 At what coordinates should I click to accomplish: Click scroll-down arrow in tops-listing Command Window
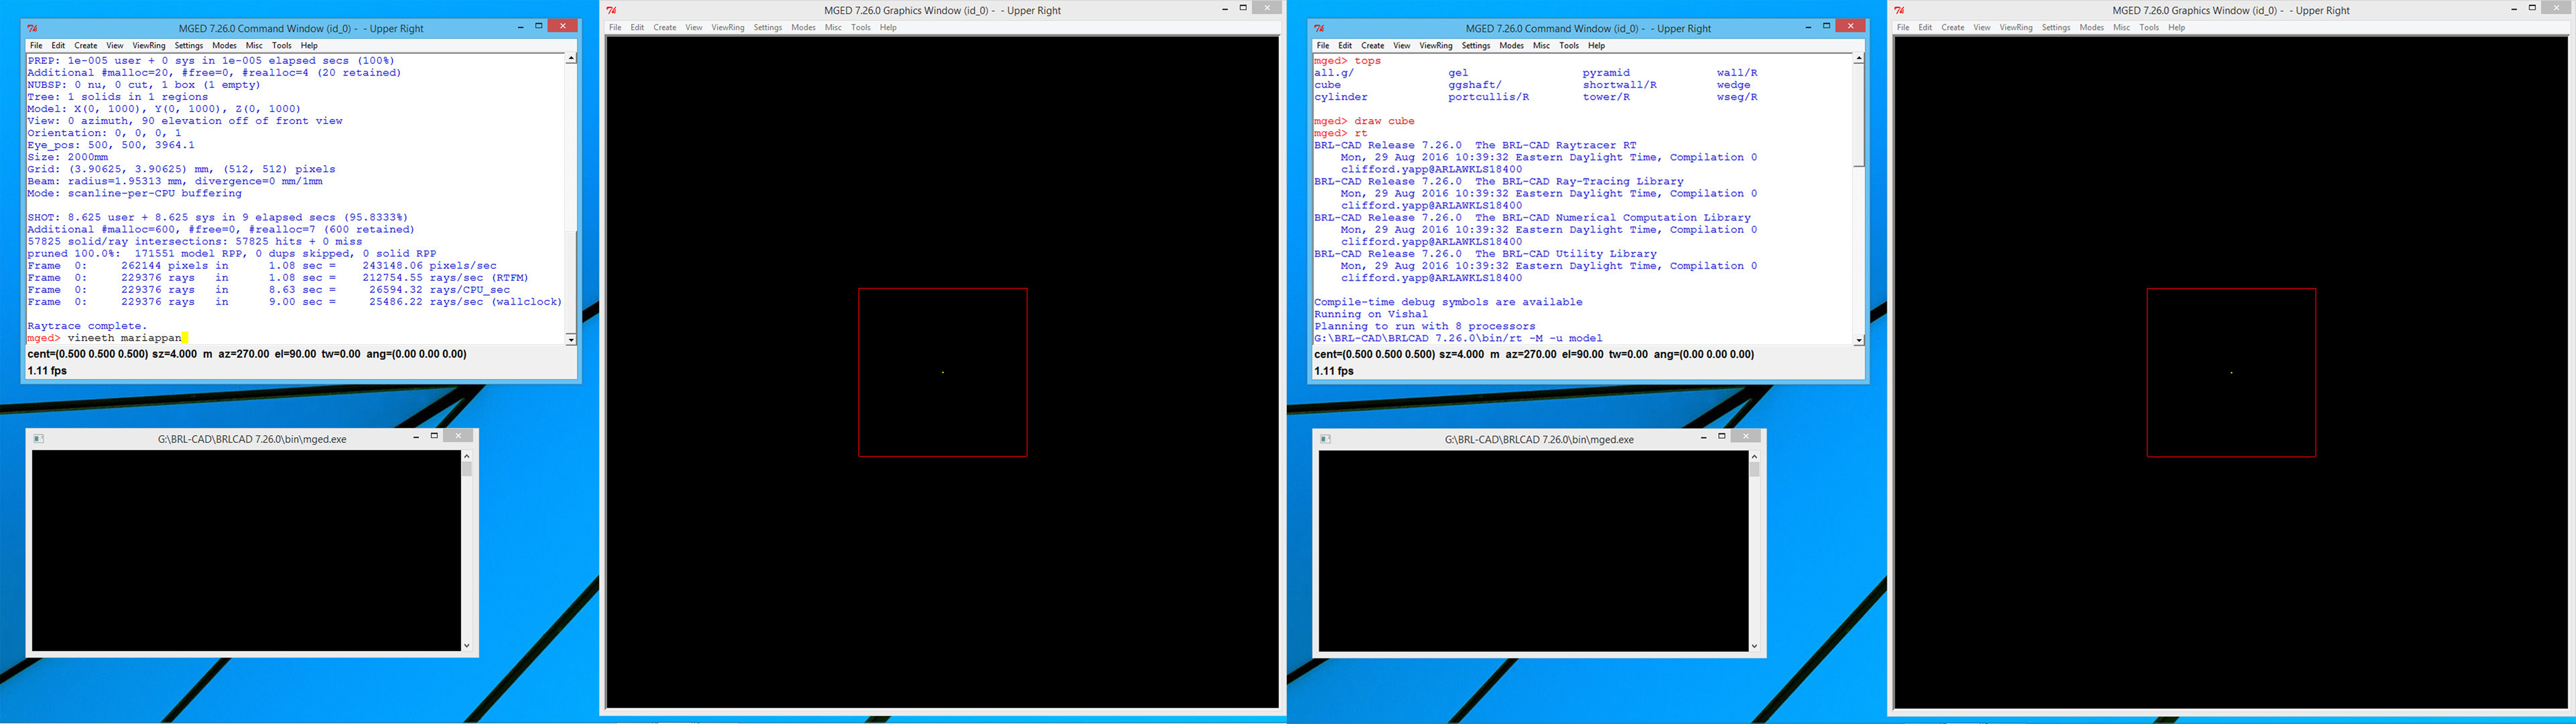(1859, 340)
